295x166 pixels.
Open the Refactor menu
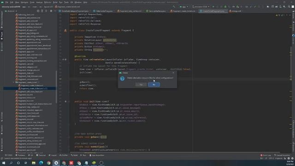[47, 2]
